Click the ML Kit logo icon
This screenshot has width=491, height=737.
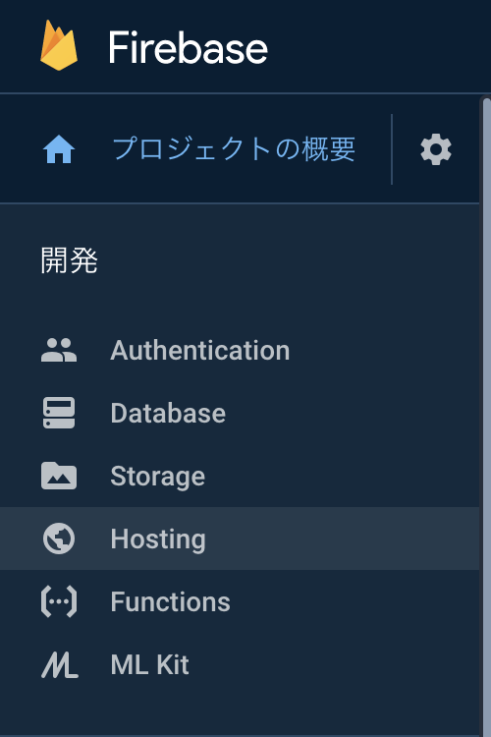pos(59,664)
